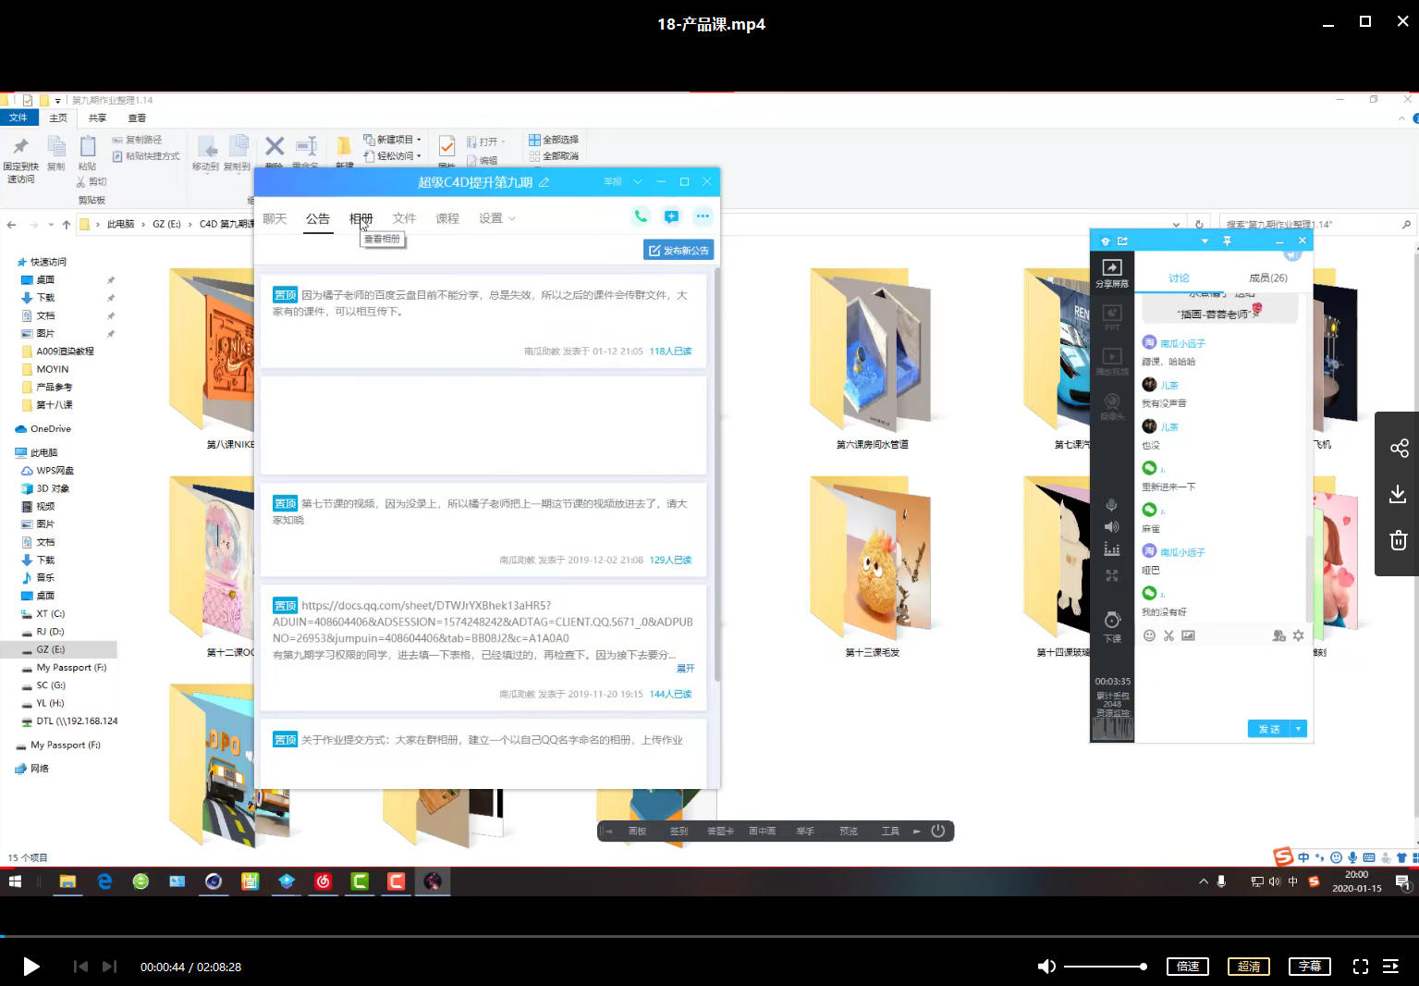
Task: Click the 展开 link in announcement
Action: [685, 668]
